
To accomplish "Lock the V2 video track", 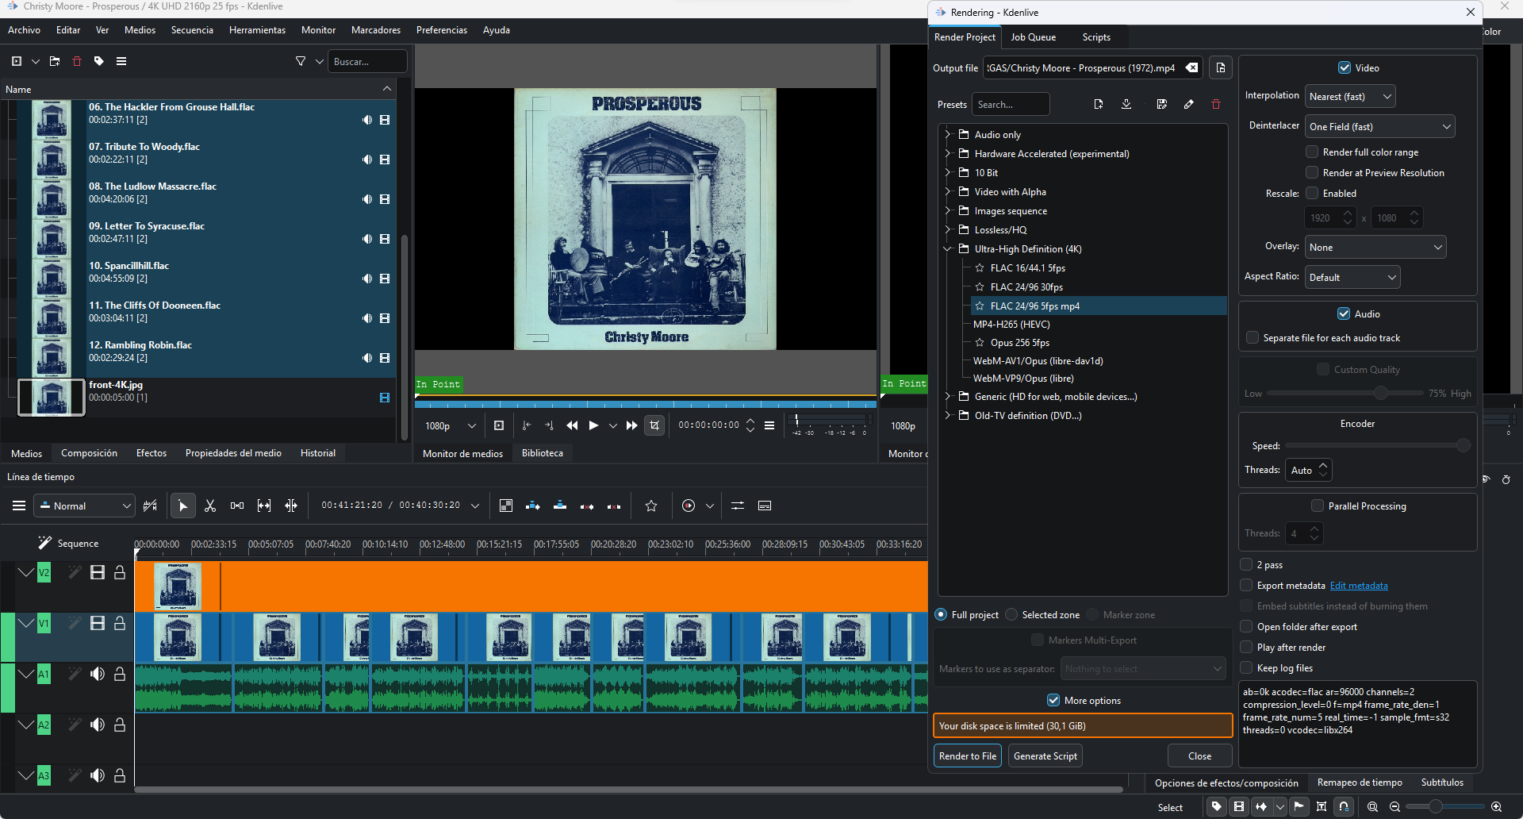I will [x=120, y=572].
